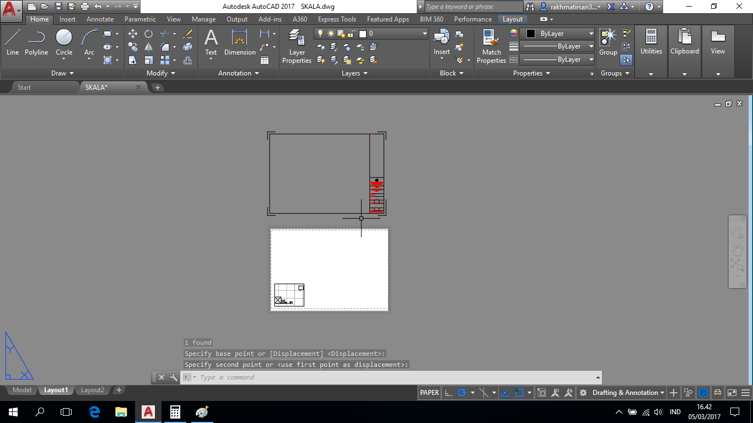This screenshot has width=753, height=423.
Task: Select the Polyline tool
Action: tap(36, 39)
